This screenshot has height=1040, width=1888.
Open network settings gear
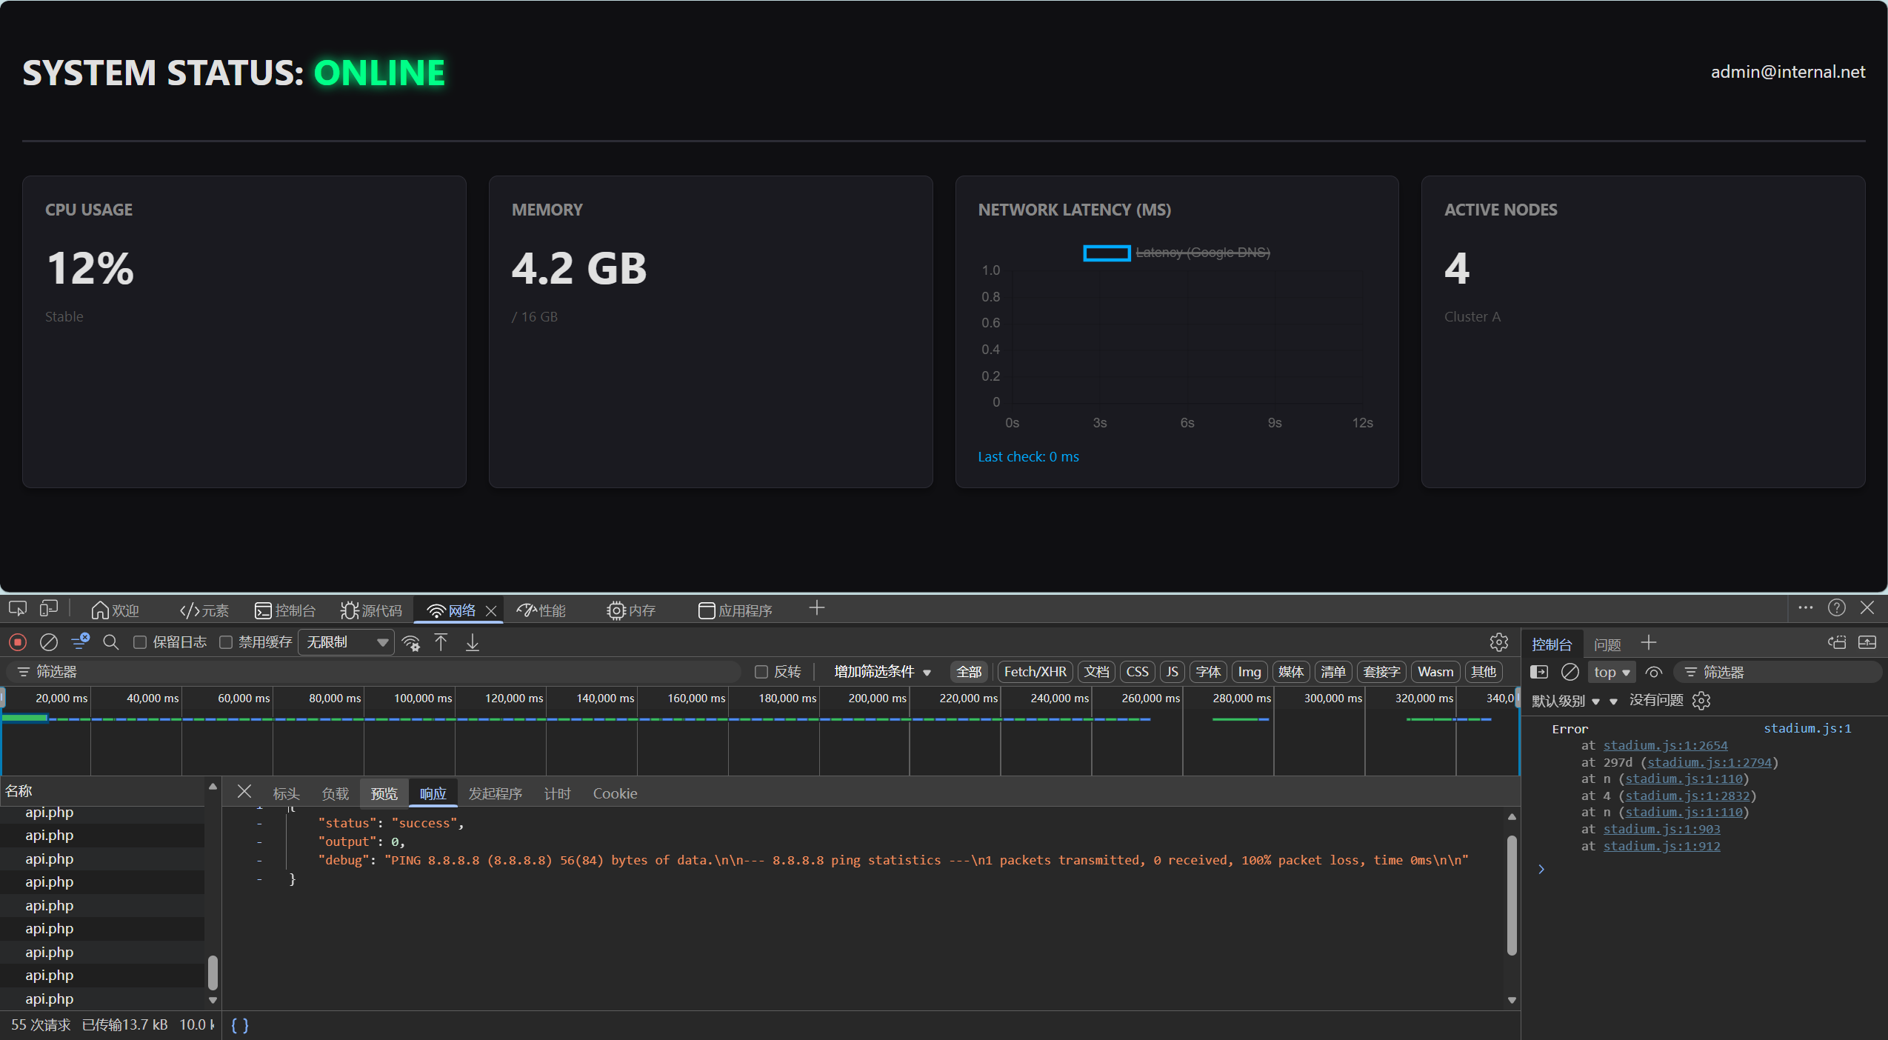[x=1499, y=642]
